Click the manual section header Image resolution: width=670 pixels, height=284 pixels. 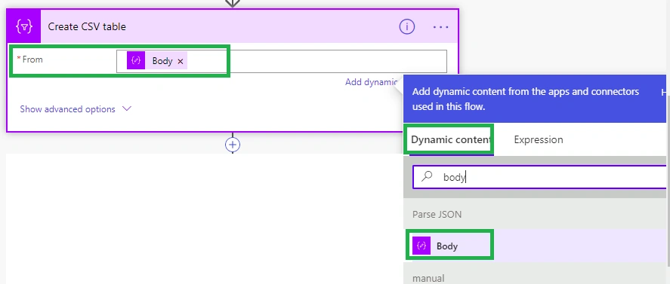(x=428, y=279)
